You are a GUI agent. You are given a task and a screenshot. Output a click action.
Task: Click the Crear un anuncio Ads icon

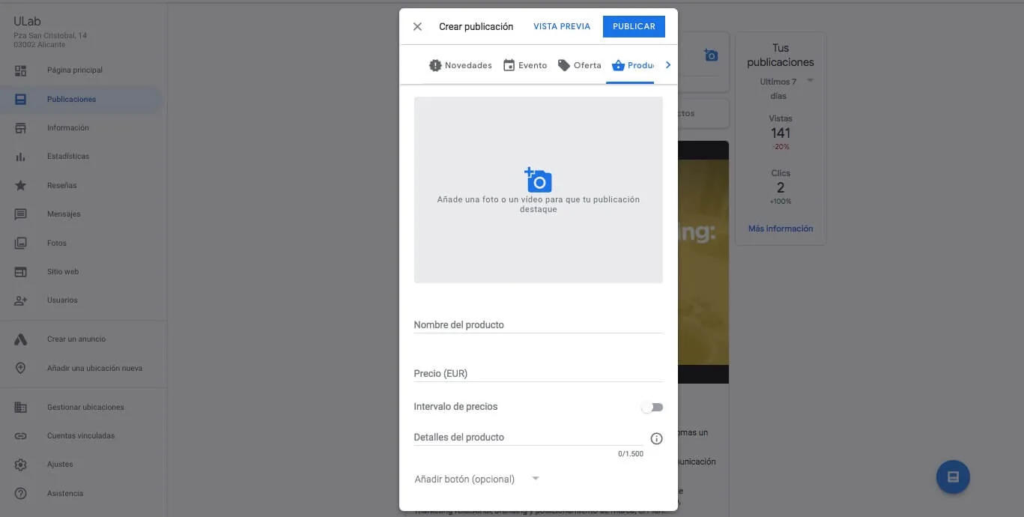click(x=20, y=339)
